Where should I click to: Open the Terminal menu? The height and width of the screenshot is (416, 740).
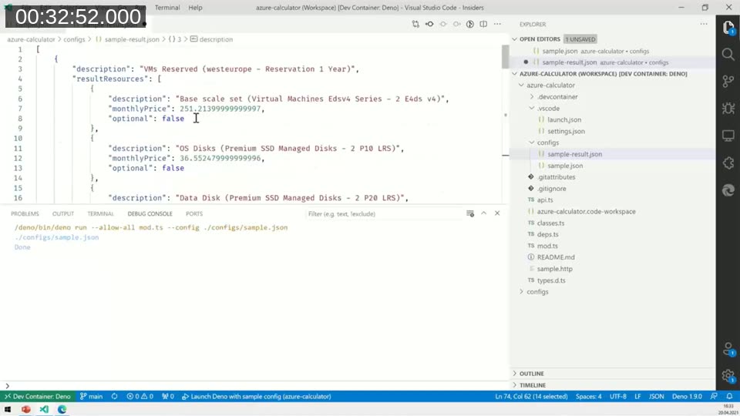pos(167,8)
